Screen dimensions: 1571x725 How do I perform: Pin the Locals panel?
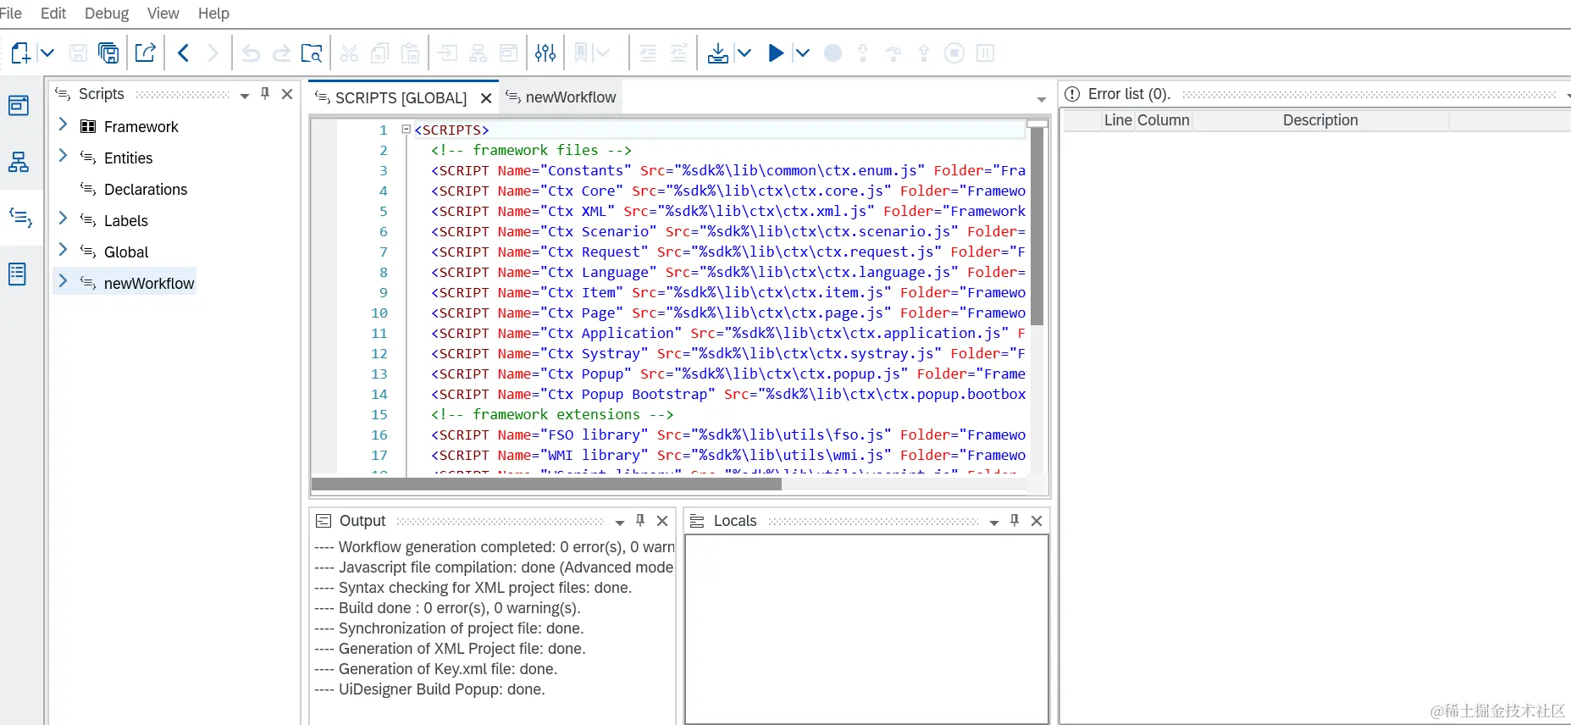point(1015,521)
